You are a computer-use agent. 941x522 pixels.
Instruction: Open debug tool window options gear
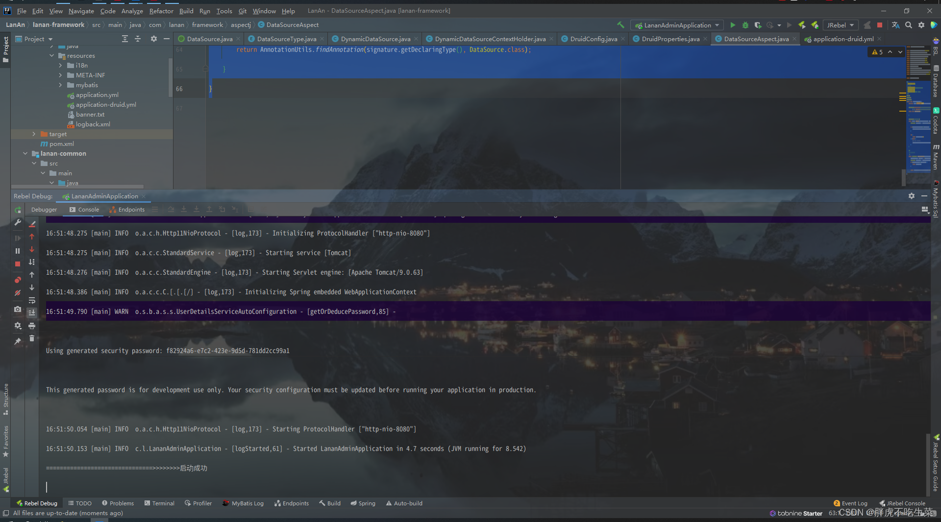pyautogui.click(x=911, y=196)
